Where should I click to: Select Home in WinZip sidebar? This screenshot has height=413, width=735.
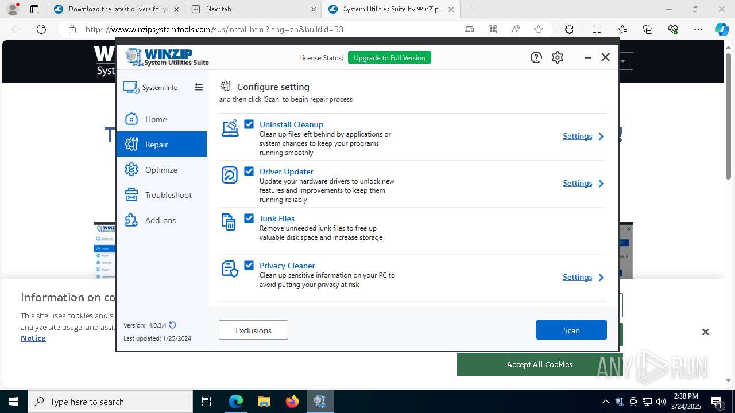click(161, 119)
